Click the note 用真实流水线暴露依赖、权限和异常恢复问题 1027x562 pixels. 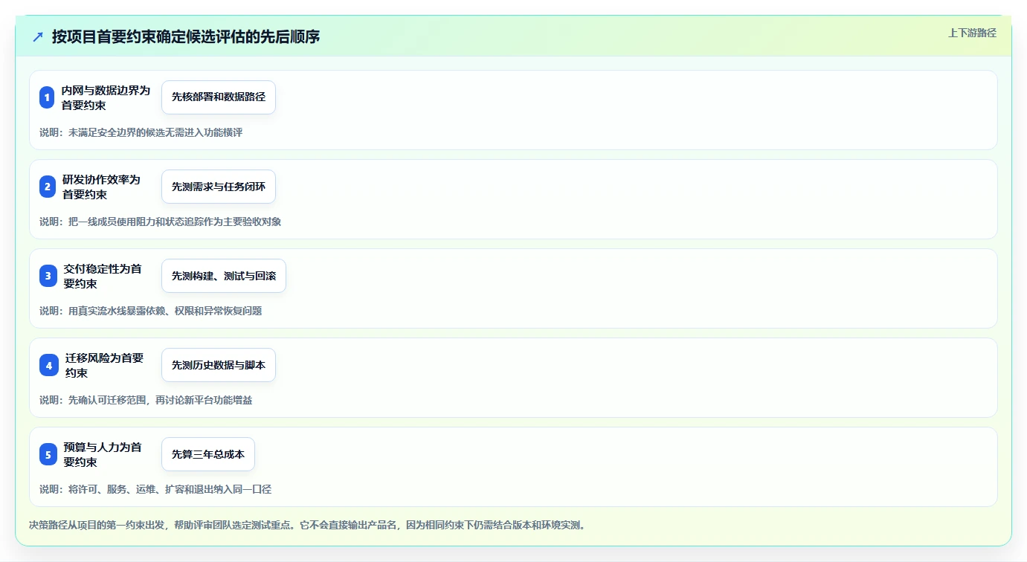click(x=150, y=311)
